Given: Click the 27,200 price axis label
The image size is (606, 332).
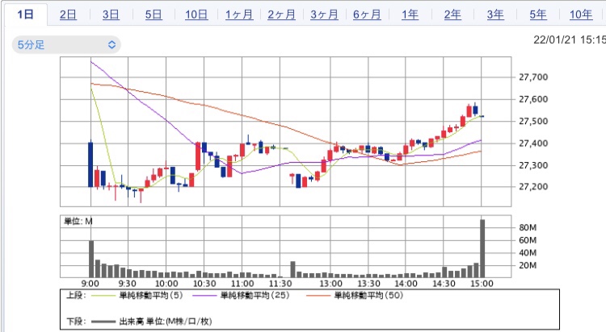Looking at the screenshot, I should point(533,187).
